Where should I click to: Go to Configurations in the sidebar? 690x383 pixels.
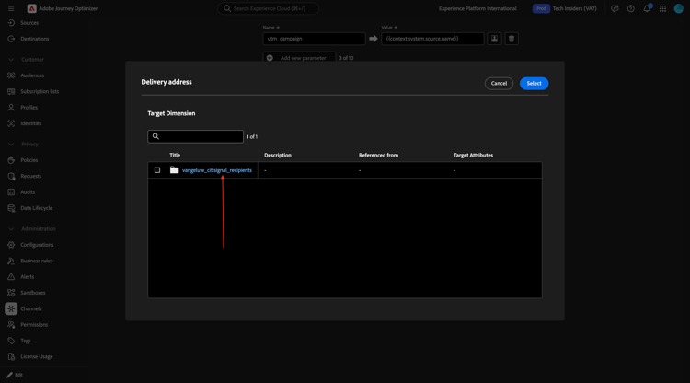coord(37,245)
